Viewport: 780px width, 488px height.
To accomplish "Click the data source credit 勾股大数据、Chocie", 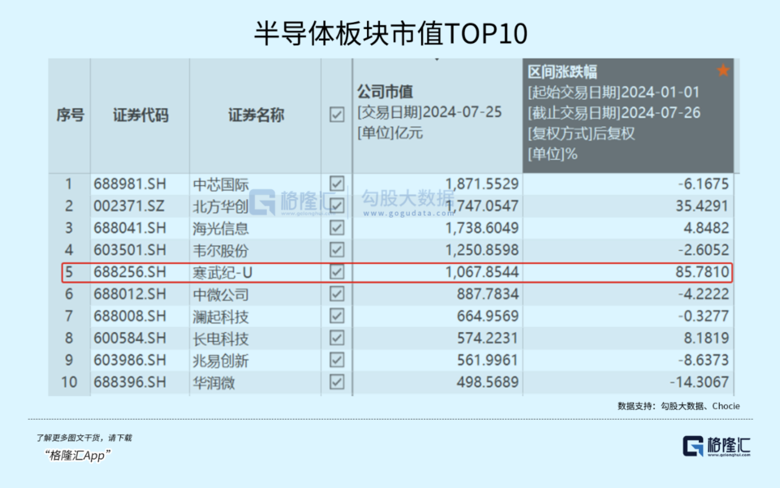I will (x=700, y=407).
